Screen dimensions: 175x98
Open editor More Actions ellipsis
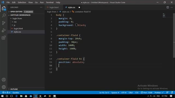[x=172, y=7]
